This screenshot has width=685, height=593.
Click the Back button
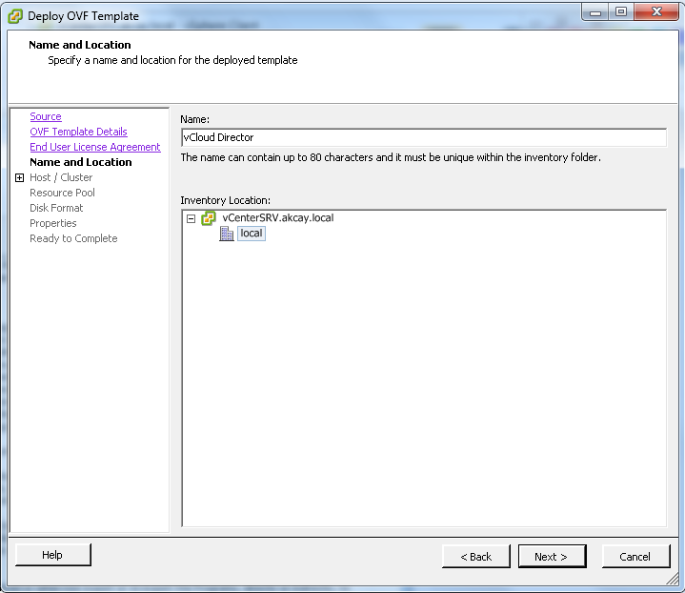476,556
